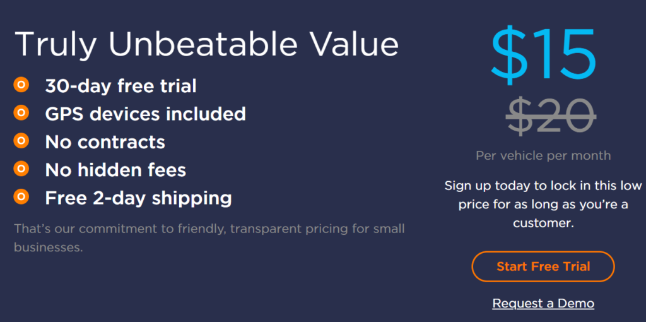Click the Start Free Trial button
This screenshot has width=646, height=322.
(x=543, y=266)
